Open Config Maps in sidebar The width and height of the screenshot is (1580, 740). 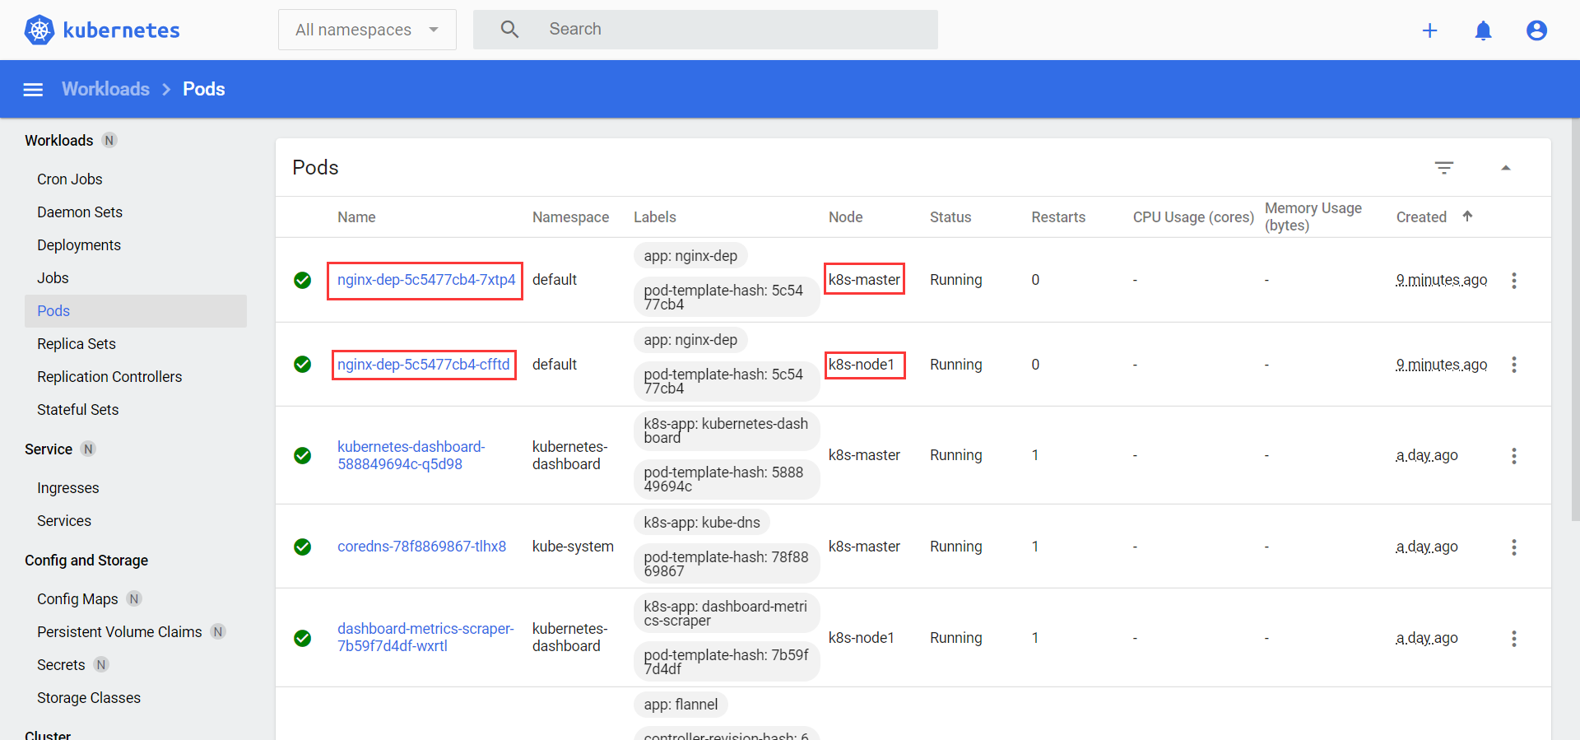pyautogui.click(x=77, y=599)
